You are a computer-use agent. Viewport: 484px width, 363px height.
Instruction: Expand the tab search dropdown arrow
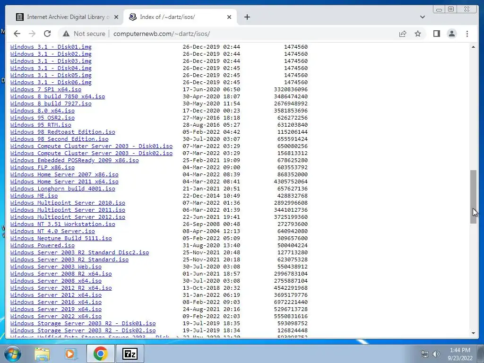pyautogui.click(x=422, y=17)
